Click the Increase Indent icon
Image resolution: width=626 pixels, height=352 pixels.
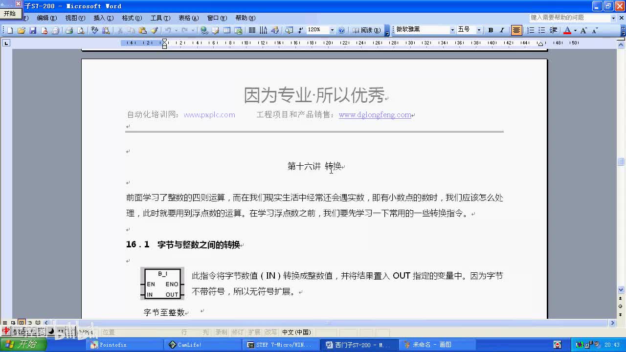554,30
